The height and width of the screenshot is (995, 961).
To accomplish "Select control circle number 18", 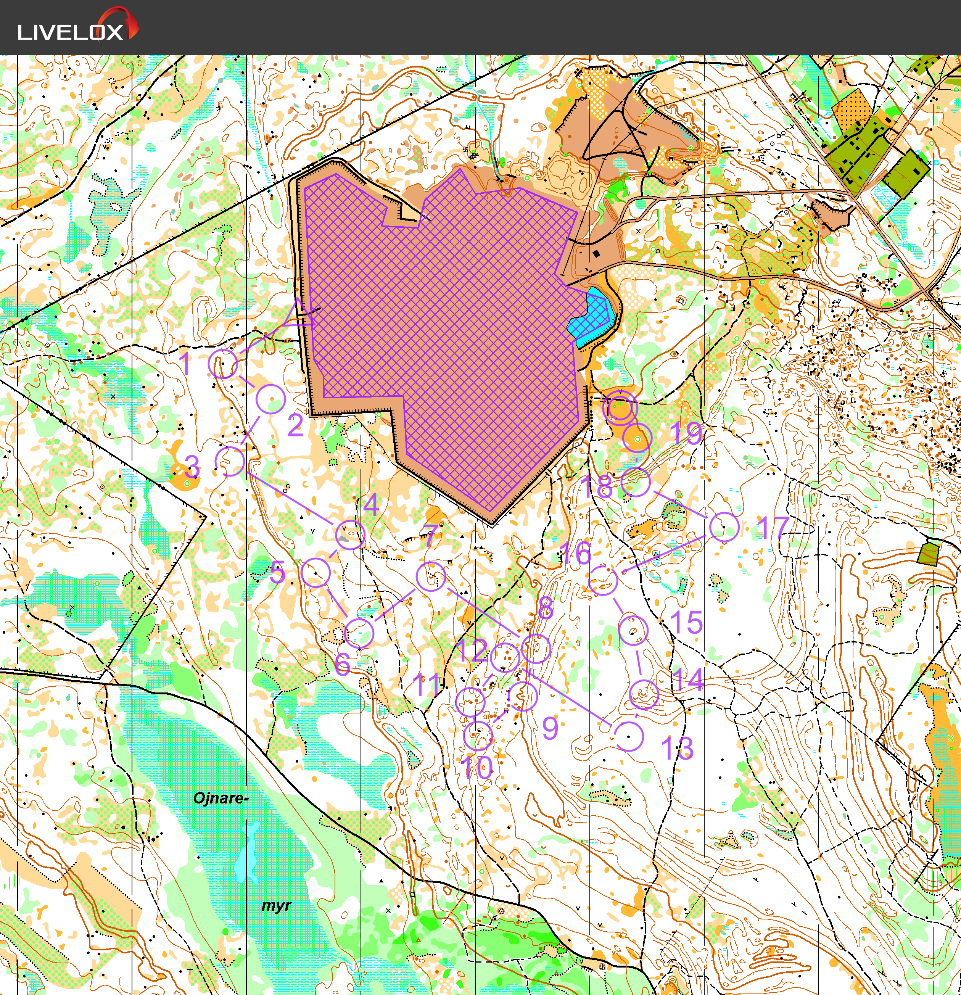I will (x=636, y=482).
